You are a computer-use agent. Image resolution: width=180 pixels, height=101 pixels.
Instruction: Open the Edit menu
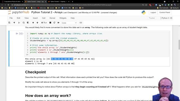(19, 18)
